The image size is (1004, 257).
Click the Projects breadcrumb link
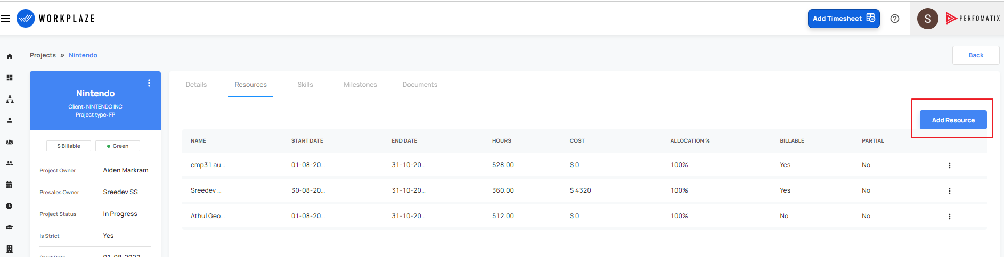pyautogui.click(x=43, y=55)
